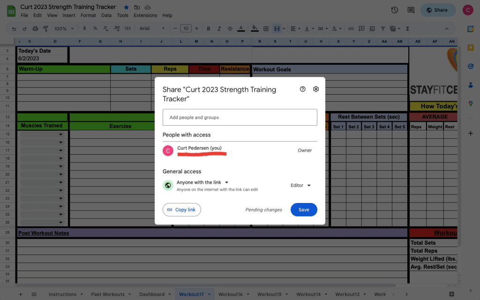Image resolution: width=480 pixels, height=300 pixels.
Task: Toggle italic formatting in toolbar
Action: coord(219,29)
